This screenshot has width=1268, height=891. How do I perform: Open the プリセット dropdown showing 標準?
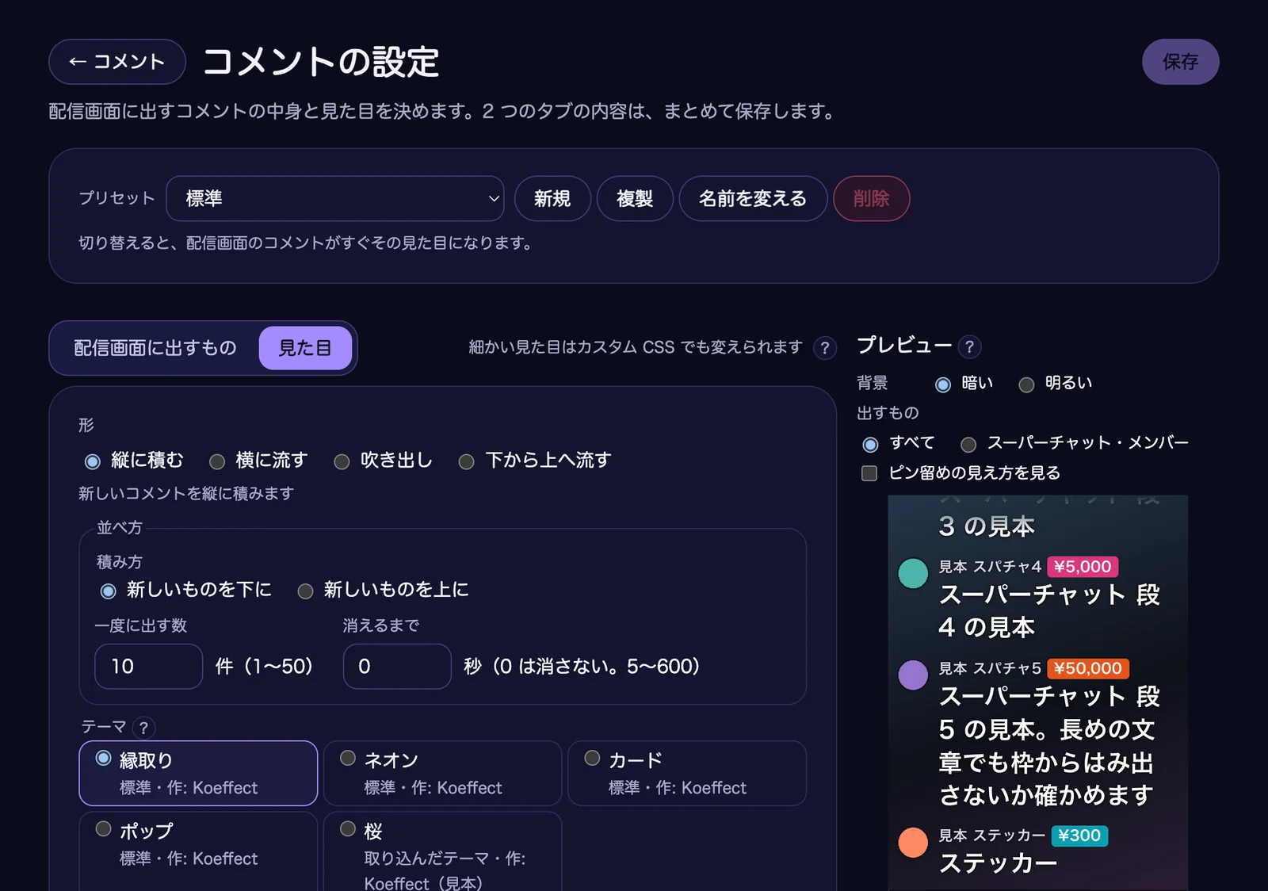(335, 198)
